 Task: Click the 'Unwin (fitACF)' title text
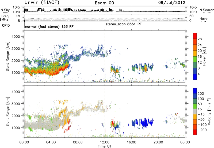(42, 3)
